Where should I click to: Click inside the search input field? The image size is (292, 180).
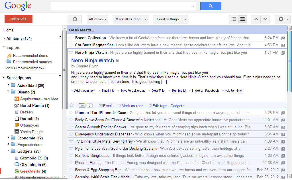pyautogui.click(x=120, y=6)
